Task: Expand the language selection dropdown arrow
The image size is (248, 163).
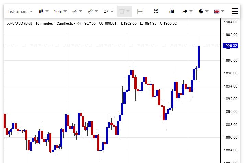Action: point(223,11)
